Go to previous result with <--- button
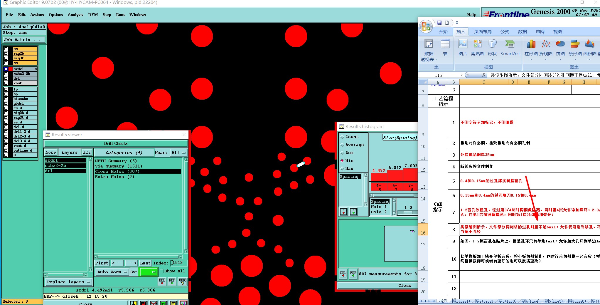The height and width of the screenshot is (305, 600). 117,263
